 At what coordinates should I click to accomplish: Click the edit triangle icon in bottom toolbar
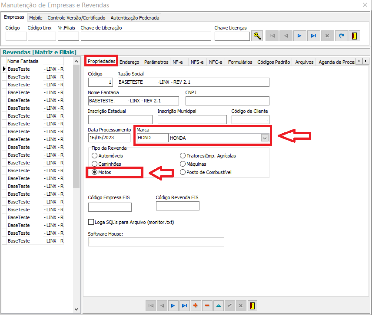point(219,305)
